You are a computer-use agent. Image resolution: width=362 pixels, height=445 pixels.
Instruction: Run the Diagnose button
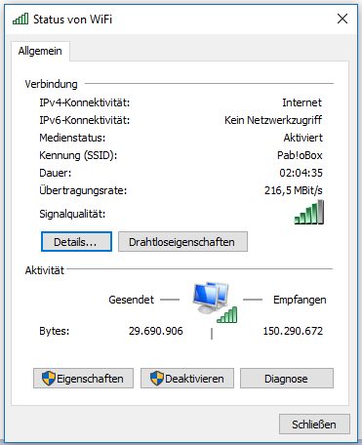tap(287, 379)
